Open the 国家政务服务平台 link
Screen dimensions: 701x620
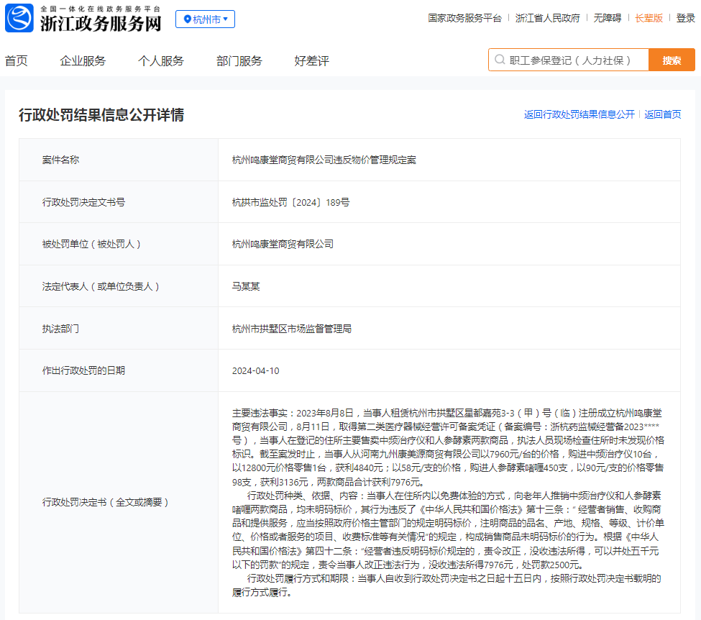pos(464,18)
